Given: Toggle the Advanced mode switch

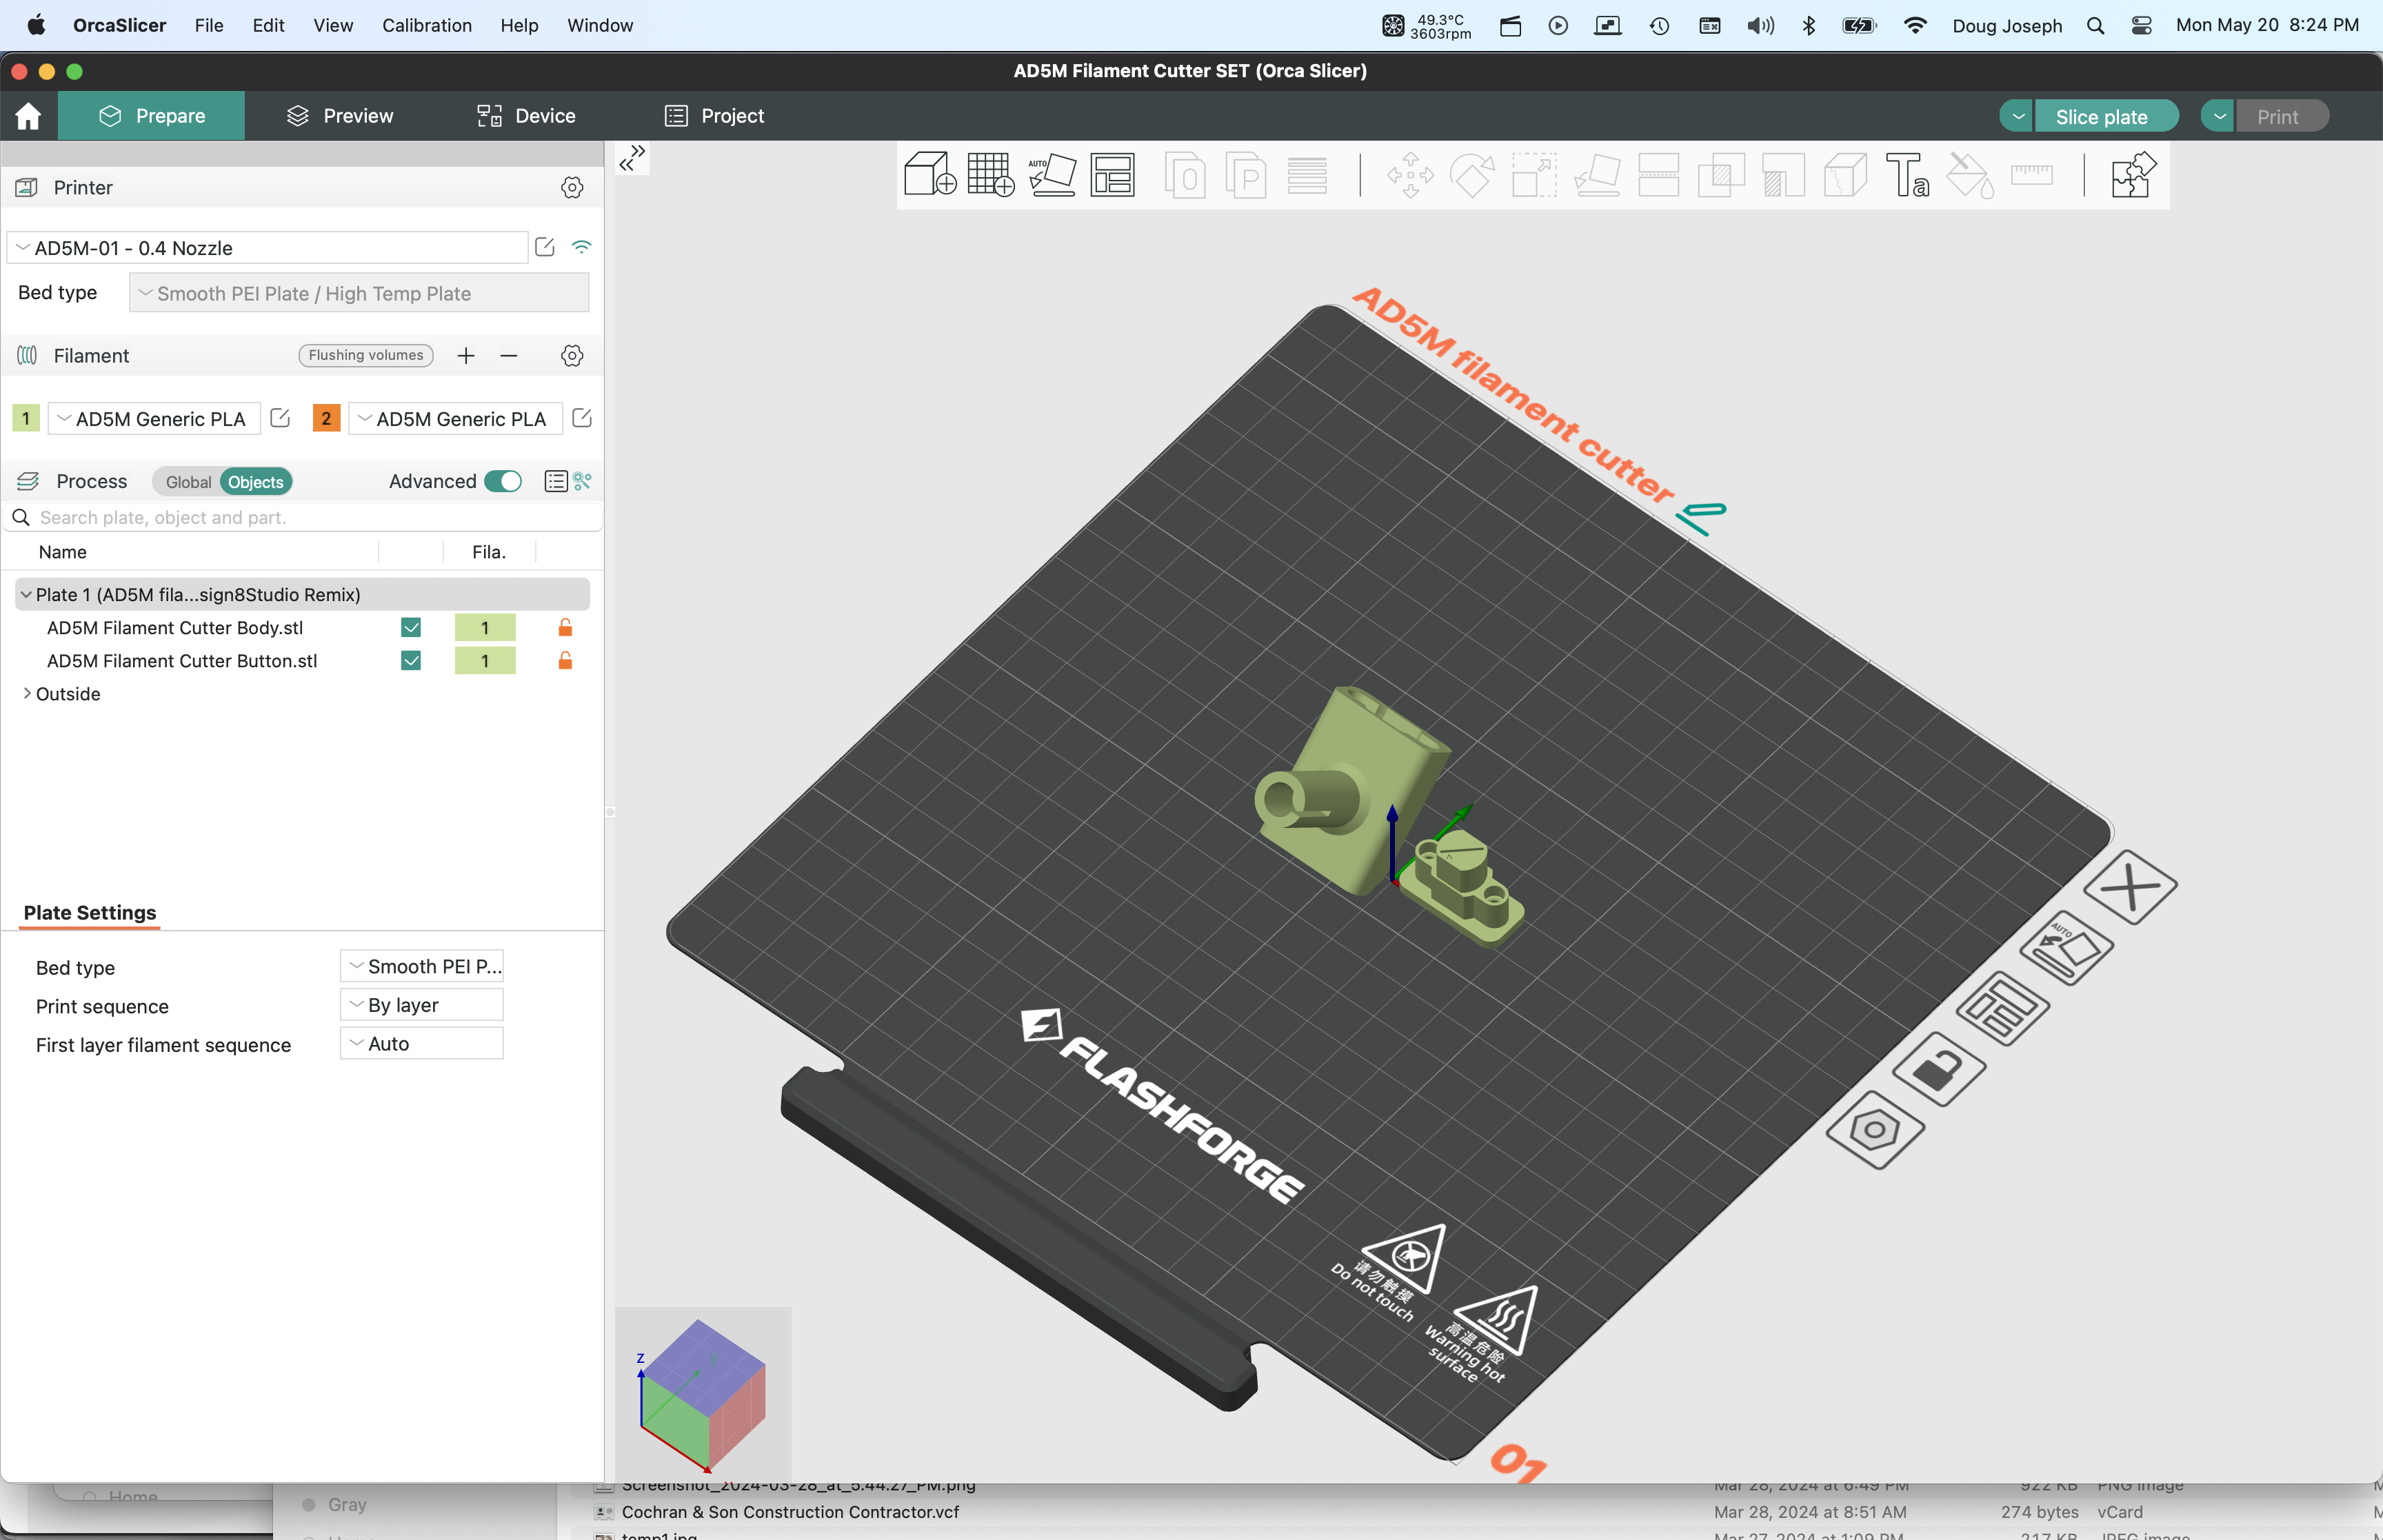Looking at the screenshot, I should tap(503, 482).
